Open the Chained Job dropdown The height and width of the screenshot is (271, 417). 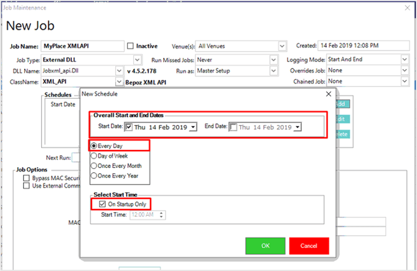tap(405, 81)
